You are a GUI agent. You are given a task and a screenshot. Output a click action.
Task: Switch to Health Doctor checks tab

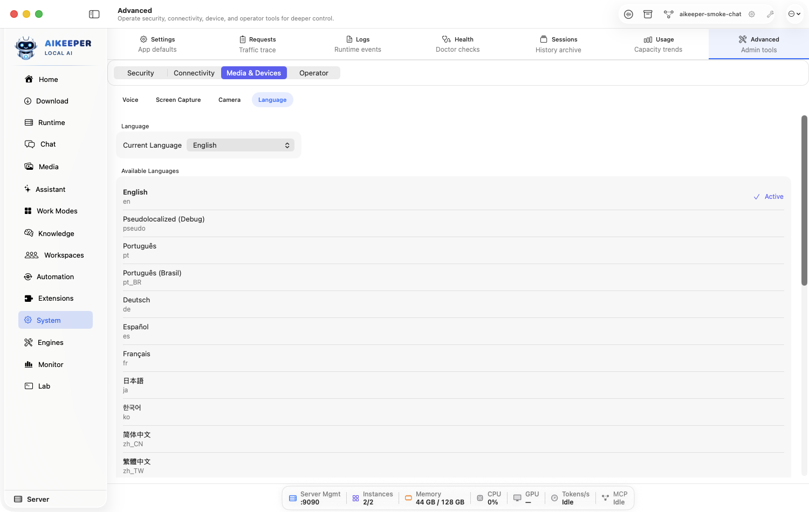tap(458, 44)
